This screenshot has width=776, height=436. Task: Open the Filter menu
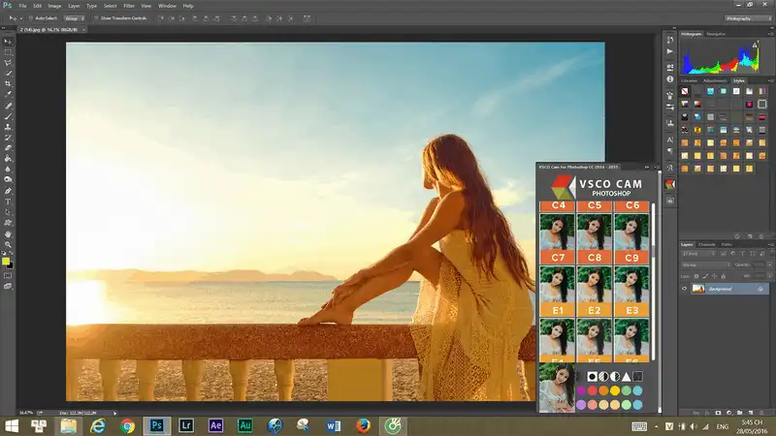129,6
